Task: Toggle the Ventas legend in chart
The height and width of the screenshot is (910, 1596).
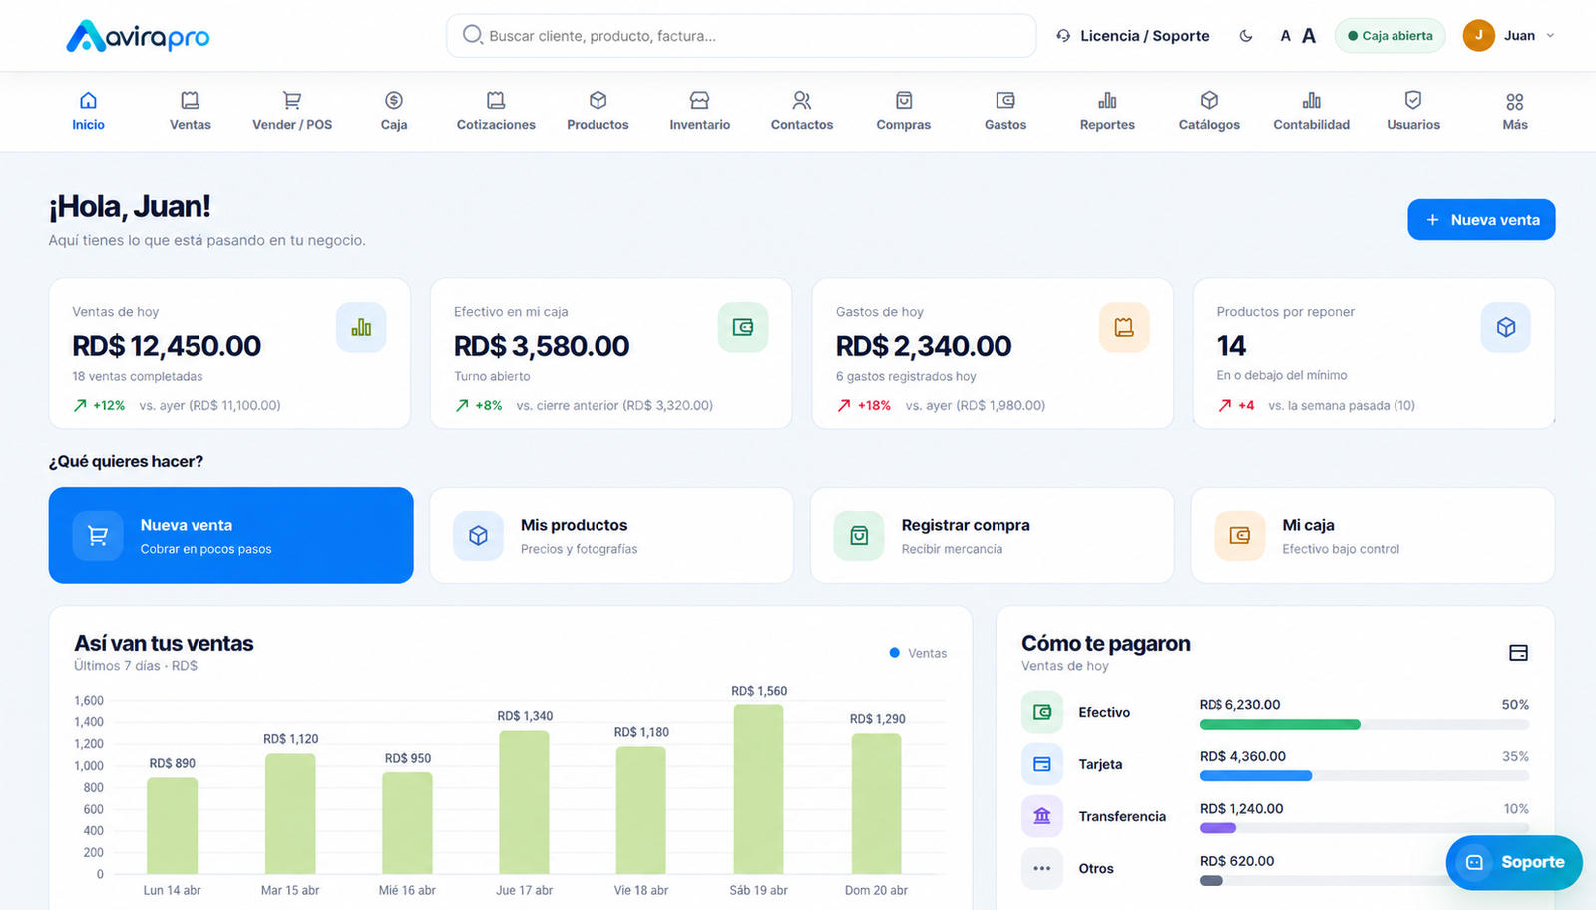Action: (x=918, y=653)
